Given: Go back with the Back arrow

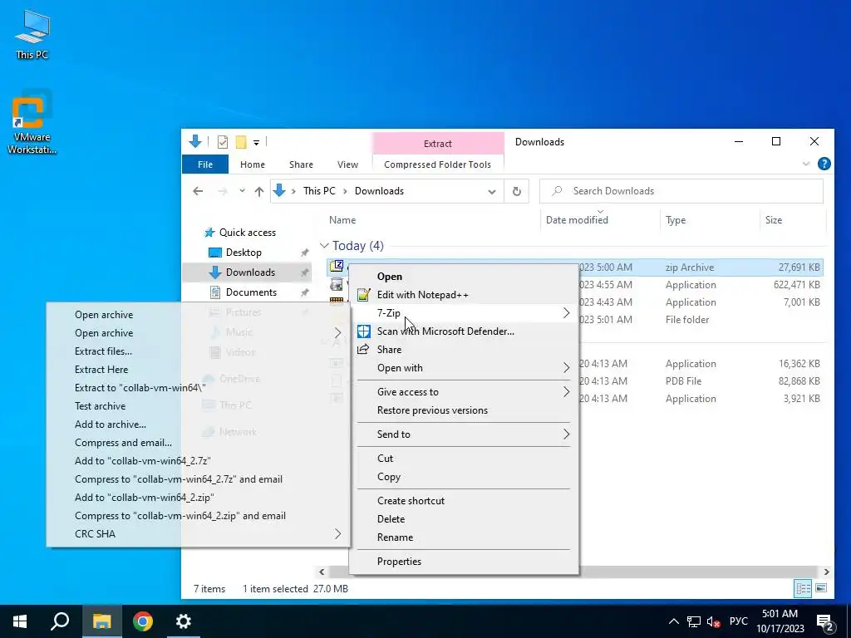Looking at the screenshot, I should pos(198,191).
